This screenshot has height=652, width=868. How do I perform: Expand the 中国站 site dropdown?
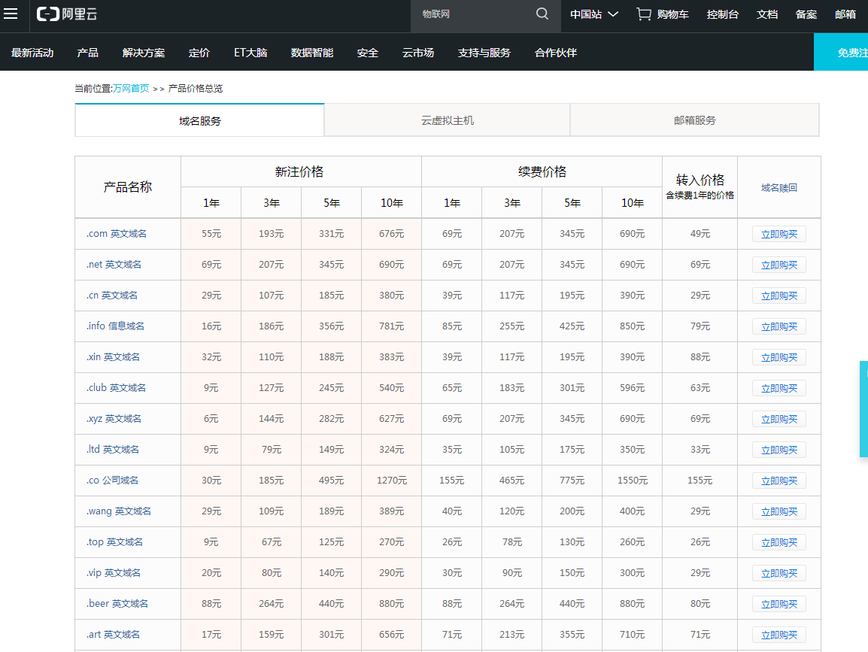594,14
